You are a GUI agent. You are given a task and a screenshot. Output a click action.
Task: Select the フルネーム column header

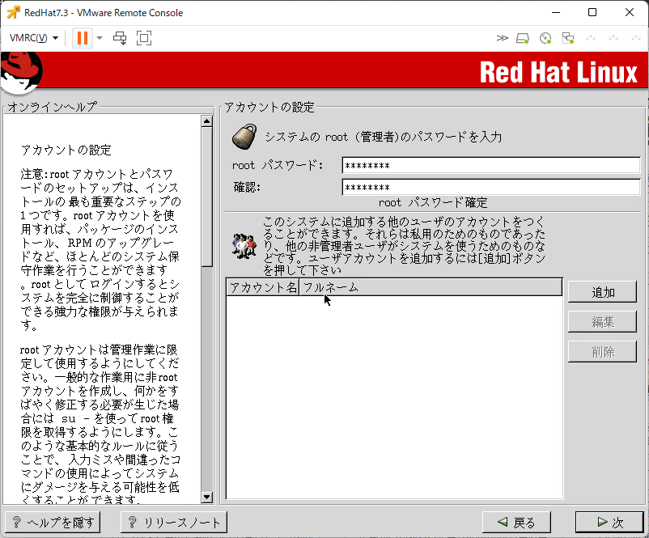point(431,287)
